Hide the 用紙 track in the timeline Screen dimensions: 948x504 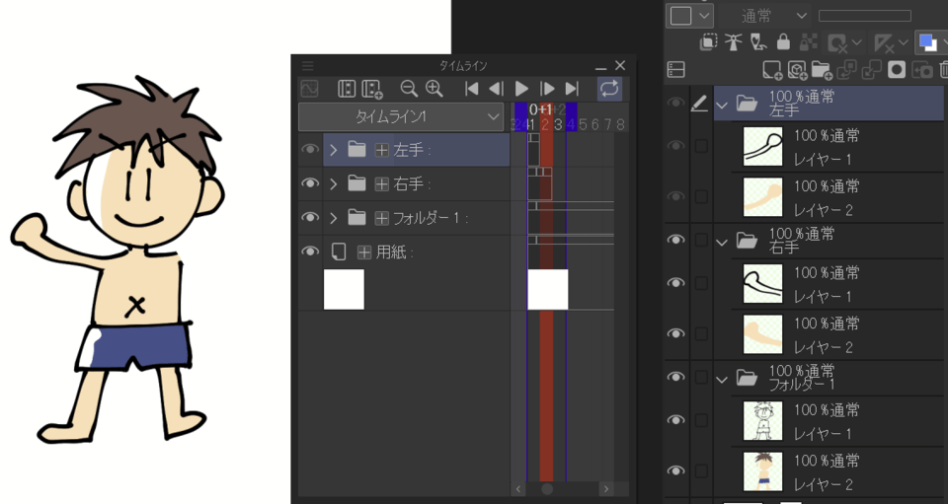(x=310, y=252)
